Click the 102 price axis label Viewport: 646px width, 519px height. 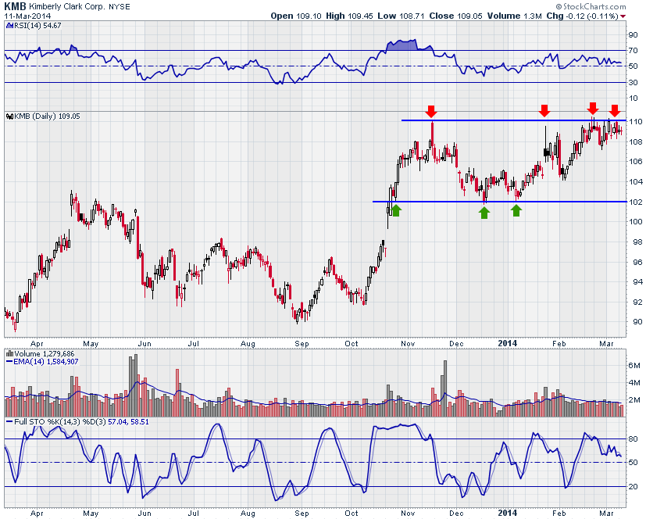click(x=636, y=202)
